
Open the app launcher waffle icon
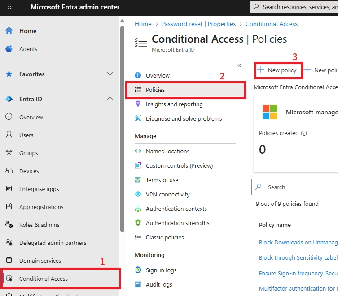11,6
